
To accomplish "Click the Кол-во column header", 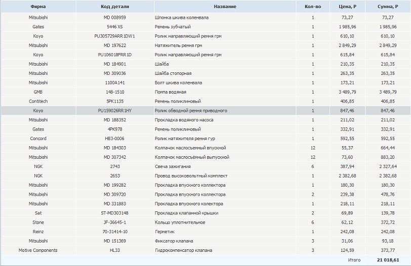I will (x=313, y=7).
